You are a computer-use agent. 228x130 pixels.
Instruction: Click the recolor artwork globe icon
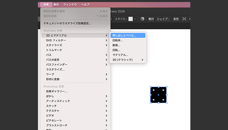point(142,19)
